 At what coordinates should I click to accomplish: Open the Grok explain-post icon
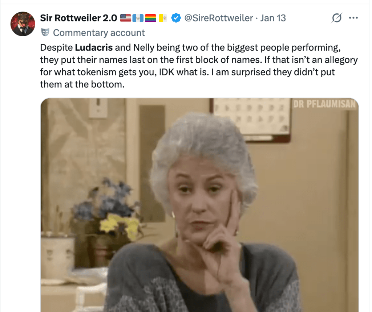click(337, 18)
